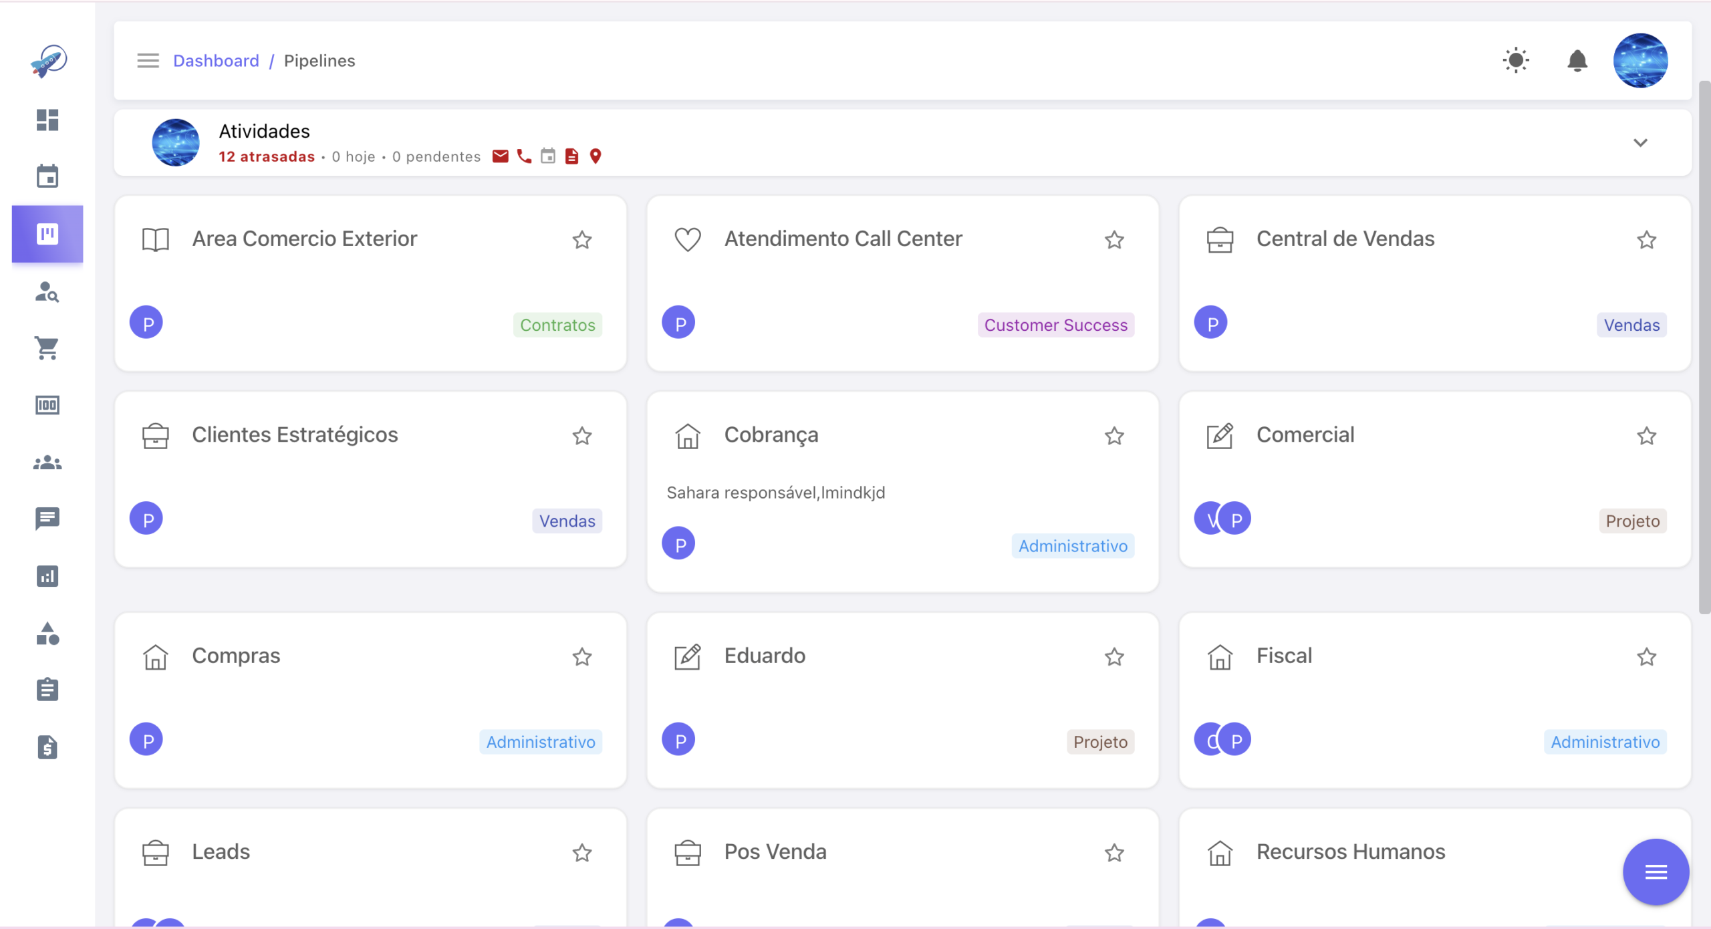Expand the Atividades panel chevron
The image size is (1711, 929).
1641,143
